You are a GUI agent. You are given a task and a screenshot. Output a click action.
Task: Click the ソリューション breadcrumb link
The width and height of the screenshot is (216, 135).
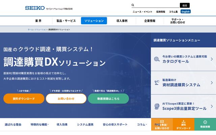click(x=41, y=29)
